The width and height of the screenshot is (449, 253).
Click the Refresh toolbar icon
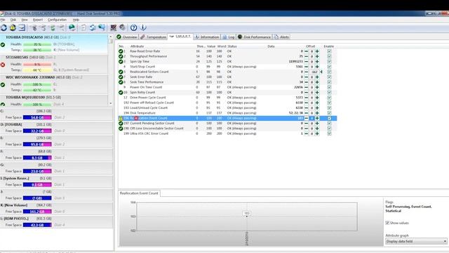pos(4,27)
